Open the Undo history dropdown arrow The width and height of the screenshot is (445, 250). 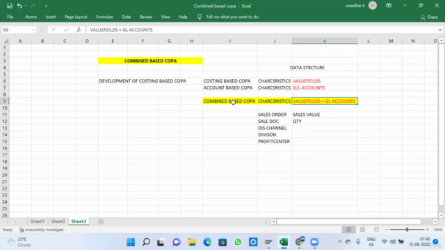[x=25, y=6]
